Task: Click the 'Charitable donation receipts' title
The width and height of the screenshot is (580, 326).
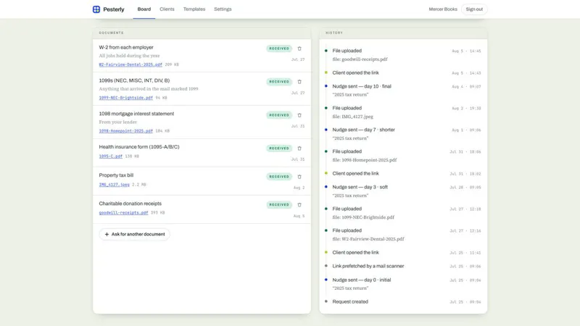Action: click(x=130, y=204)
